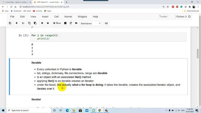
Task: Open the Insert menu
Action: click(45, 17)
